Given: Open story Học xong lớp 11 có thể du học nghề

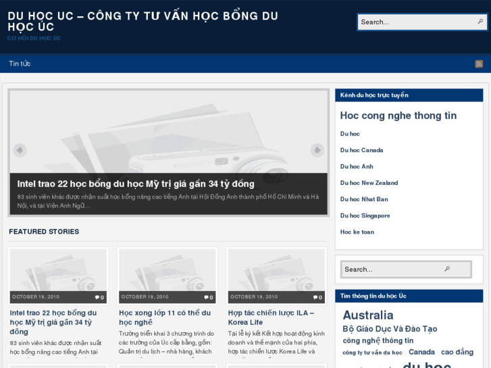Looking at the screenshot, I should click(x=165, y=317).
